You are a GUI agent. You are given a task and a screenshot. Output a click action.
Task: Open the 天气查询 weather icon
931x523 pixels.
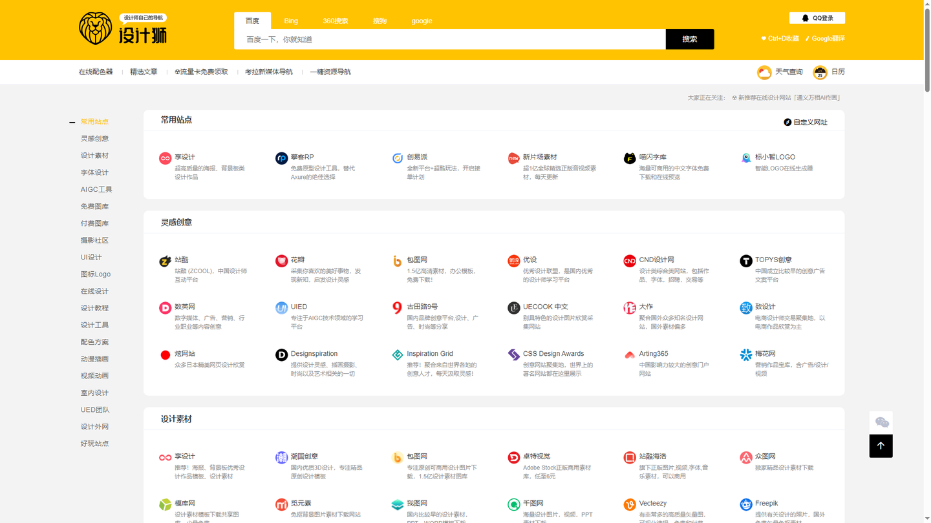point(764,72)
